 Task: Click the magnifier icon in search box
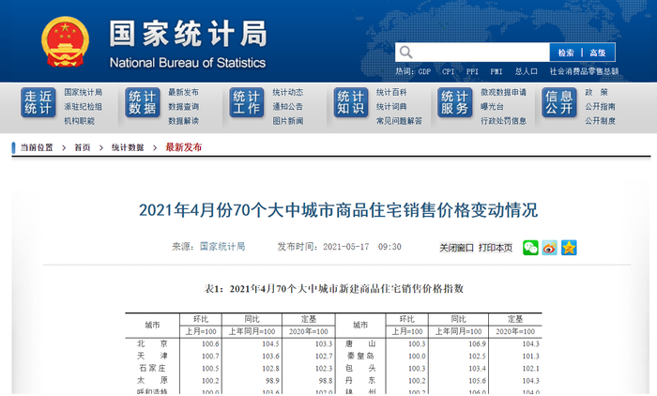pyautogui.click(x=405, y=53)
